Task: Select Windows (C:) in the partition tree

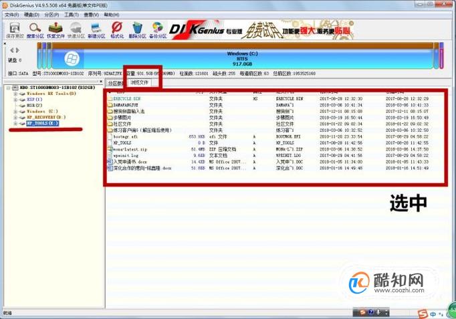Action: [43, 112]
